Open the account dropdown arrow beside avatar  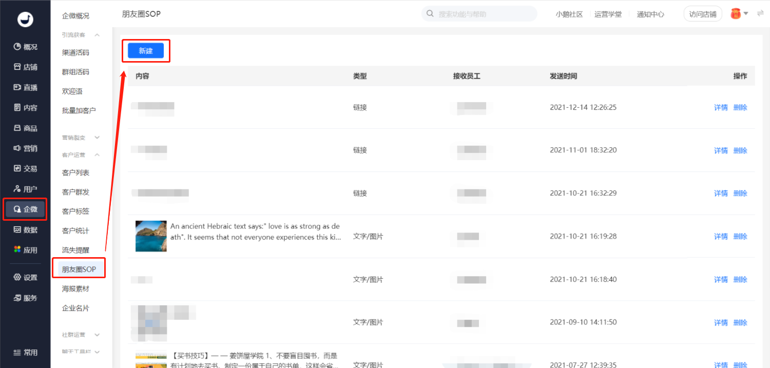[746, 14]
